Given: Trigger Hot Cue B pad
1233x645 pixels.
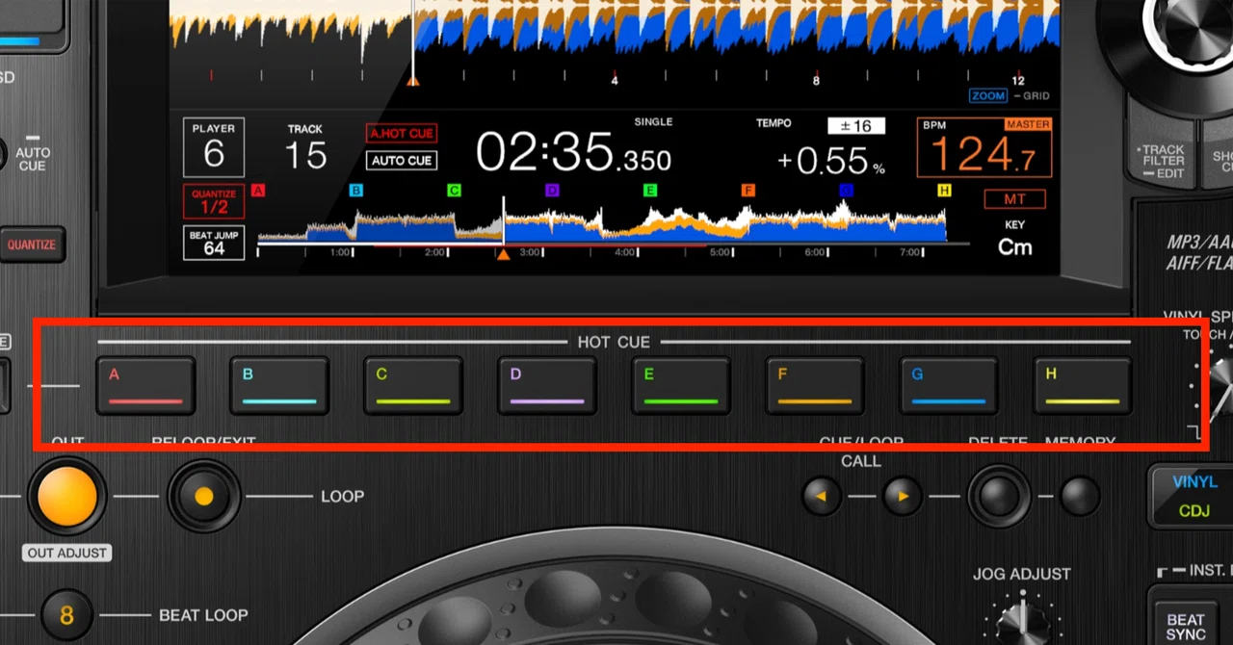Looking at the screenshot, I should (279, 386).
